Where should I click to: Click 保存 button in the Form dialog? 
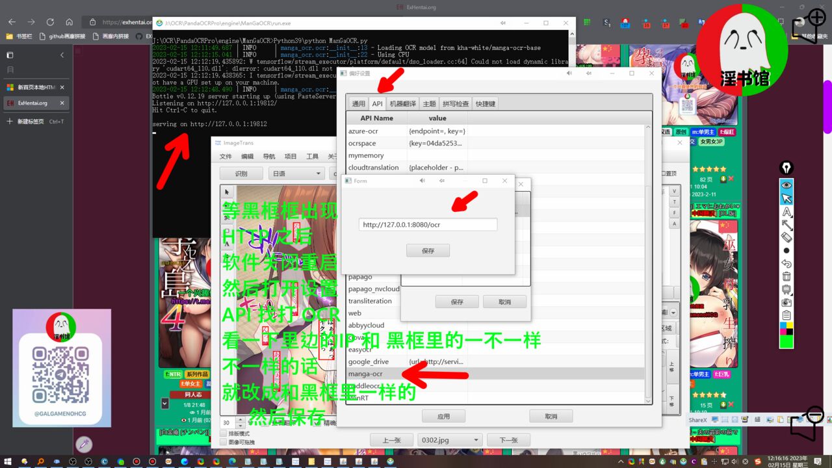[428, 250]
